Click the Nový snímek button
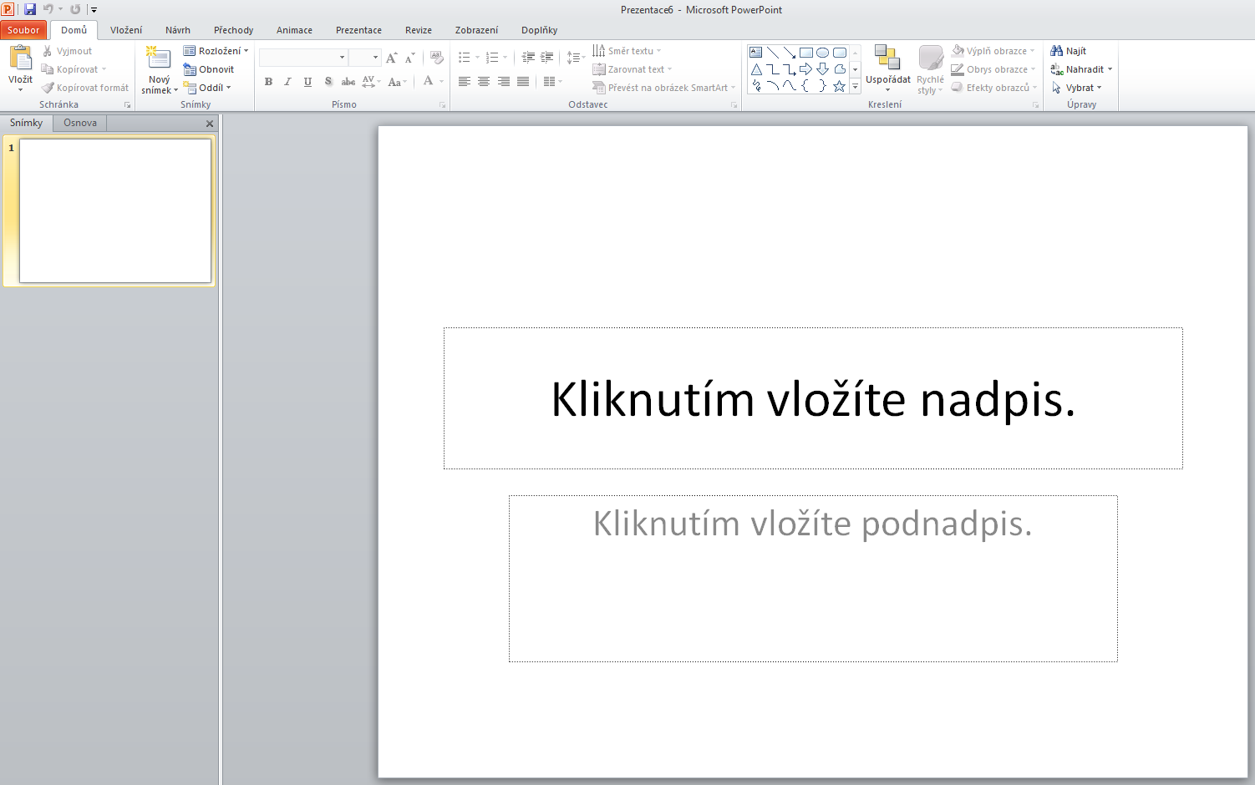The image size is (1255, 785). point(159,70)
